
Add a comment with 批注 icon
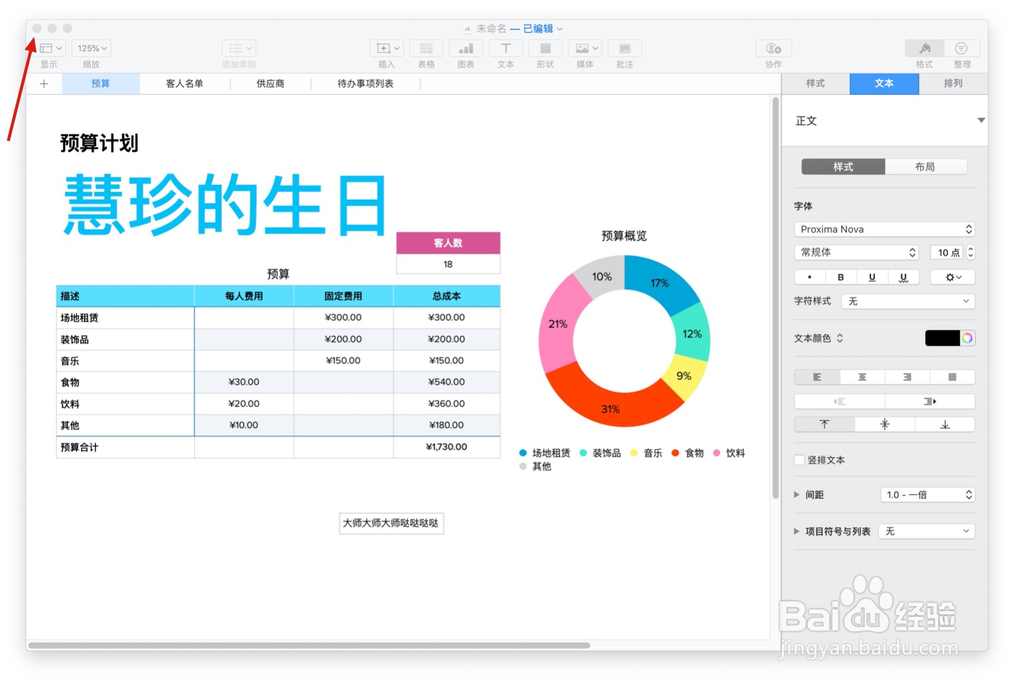624,48
